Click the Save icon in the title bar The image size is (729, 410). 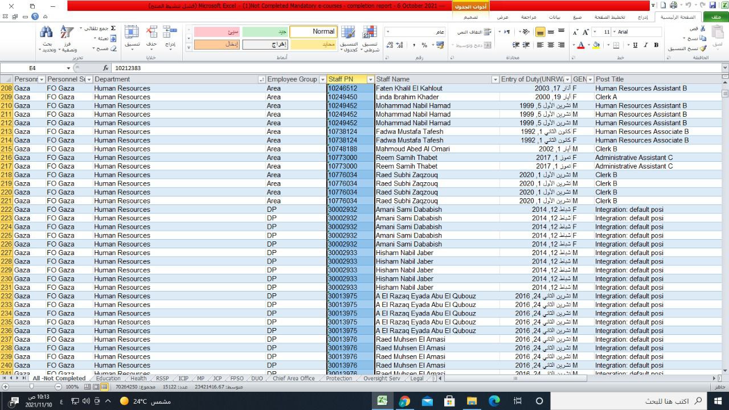pyautogui.click(x=712, y=5)
